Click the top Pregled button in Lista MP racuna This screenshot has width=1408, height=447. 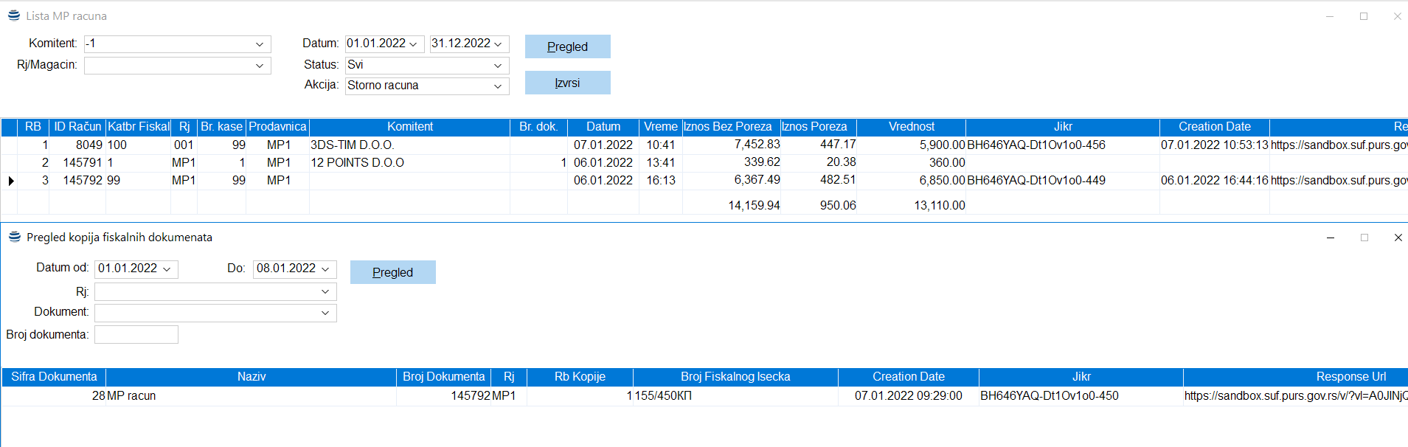click(567, 46)
